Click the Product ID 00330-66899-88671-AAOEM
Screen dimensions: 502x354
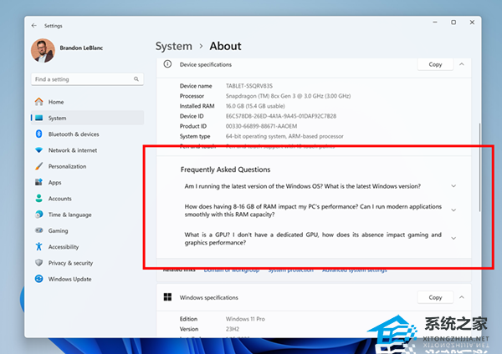click(x=261, y=126)
